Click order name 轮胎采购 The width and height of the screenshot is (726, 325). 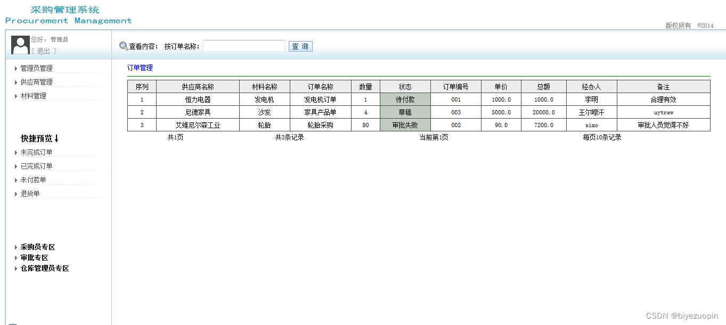click(x=321, y=125)
